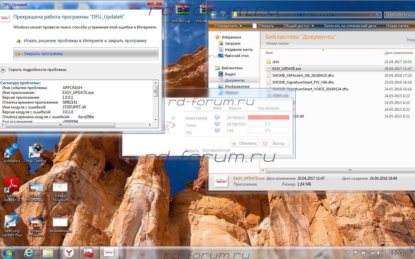Click Новая папка in Explorer toolbar
The image size is (415, 259).
tap(397, 26)
